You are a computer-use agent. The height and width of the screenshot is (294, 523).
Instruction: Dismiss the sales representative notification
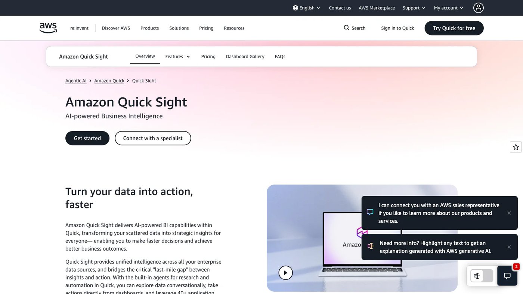click(509, 213)
